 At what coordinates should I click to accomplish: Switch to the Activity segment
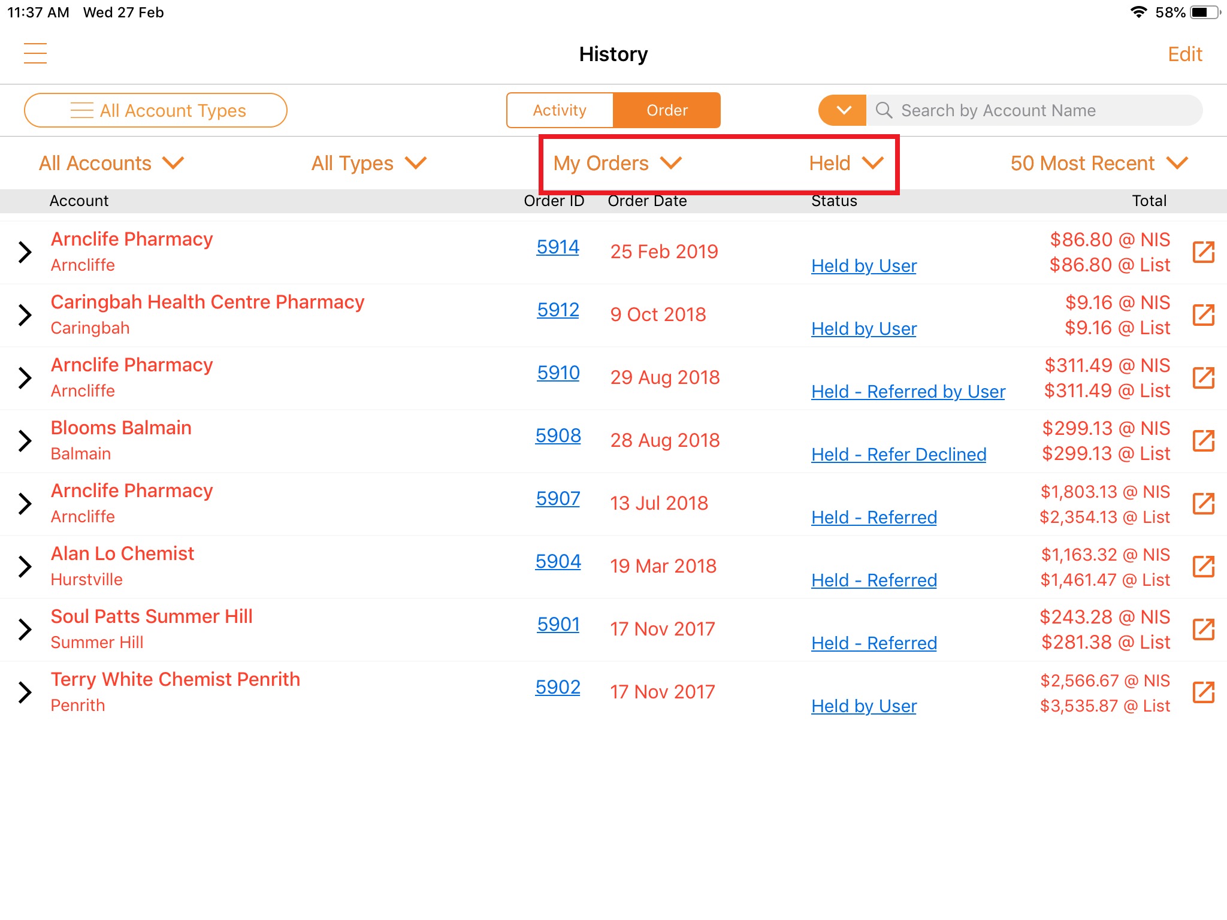[560, 110]
